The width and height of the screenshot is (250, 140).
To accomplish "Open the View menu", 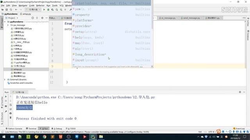I will click(14, 5).
